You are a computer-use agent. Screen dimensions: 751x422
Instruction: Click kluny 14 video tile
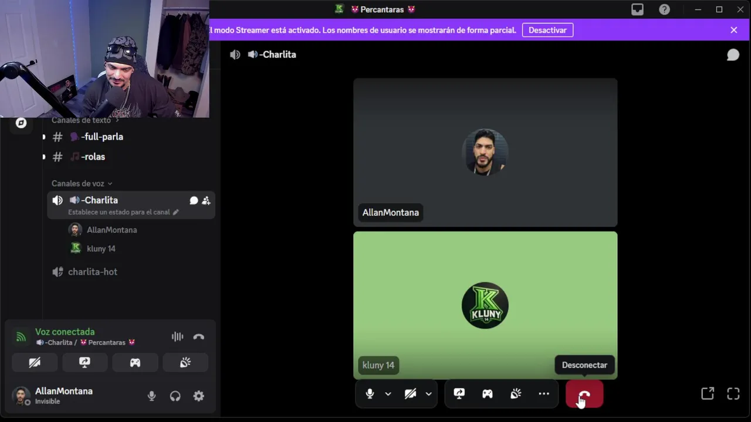(485, 305)
